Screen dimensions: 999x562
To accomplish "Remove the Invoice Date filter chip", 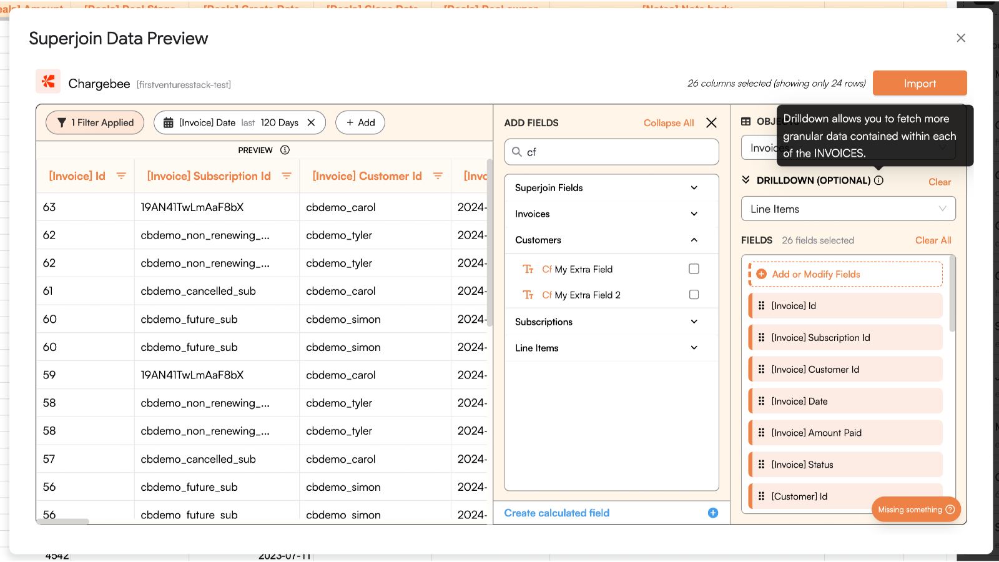I will (x=311, y=122).
